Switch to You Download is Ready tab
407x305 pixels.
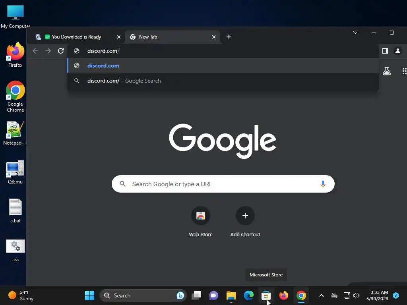[76, 37]
